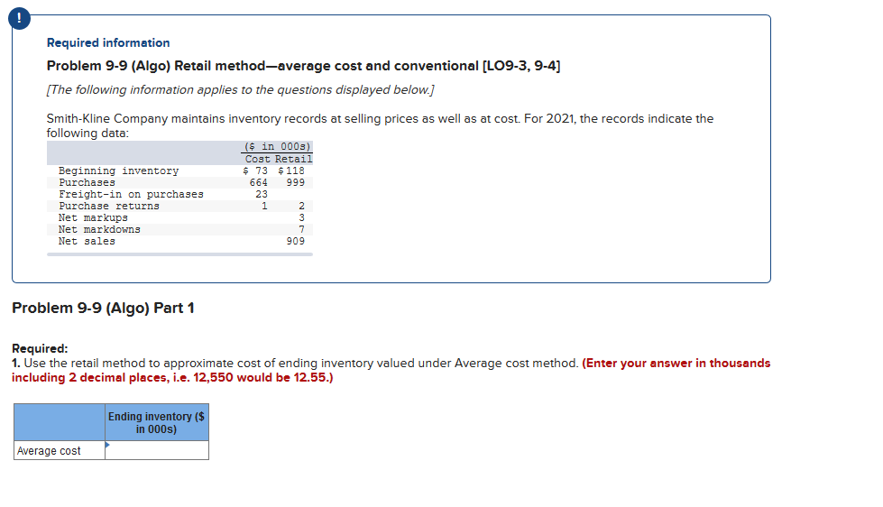Screen dimensions: 883x507
Task: Click the 'Average cost' row label
Action: (49, 451)
